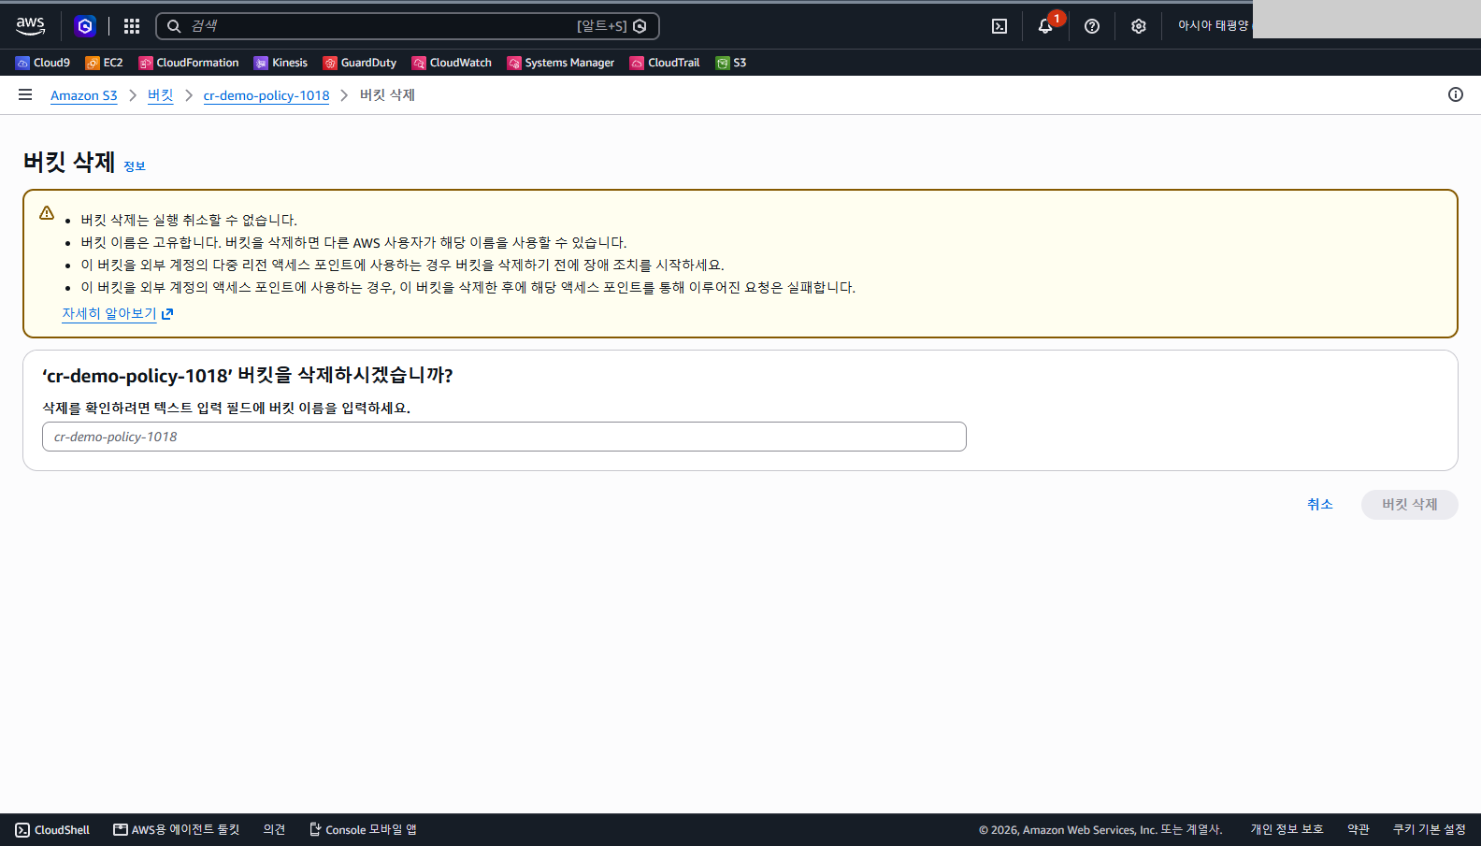
Task: Open the S3 shortcut in favorites bar
Action: [731, 63]
